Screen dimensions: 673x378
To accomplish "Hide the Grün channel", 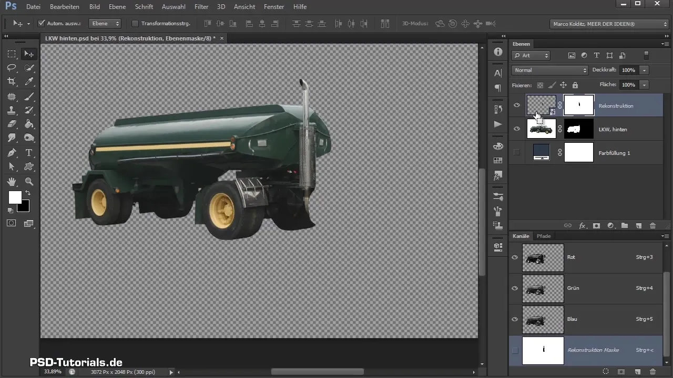I will (x=515, y=288).
